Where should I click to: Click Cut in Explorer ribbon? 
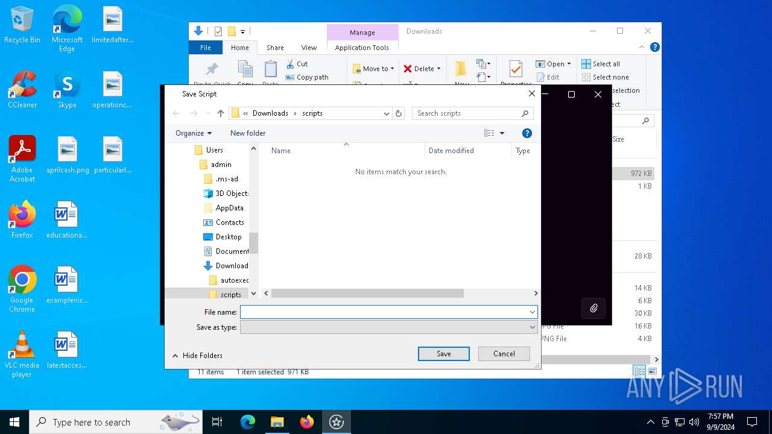coord(297,64)
